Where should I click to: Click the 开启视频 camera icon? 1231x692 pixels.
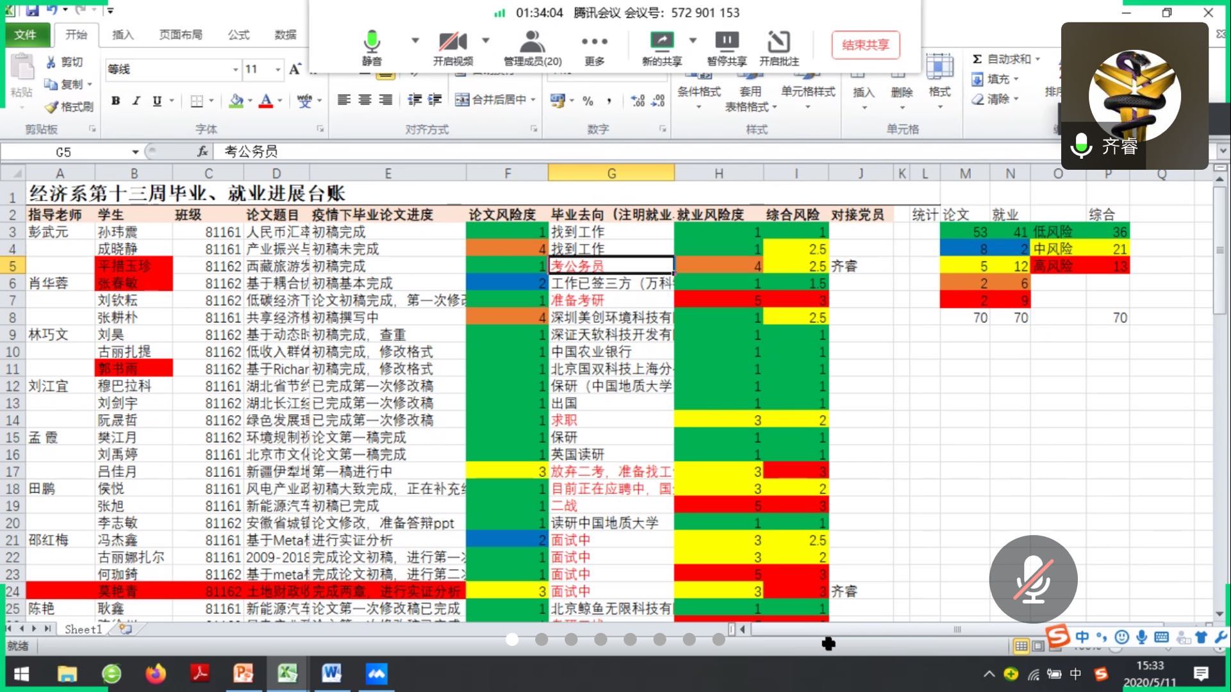pyautogui.click(x=452, y=42)
